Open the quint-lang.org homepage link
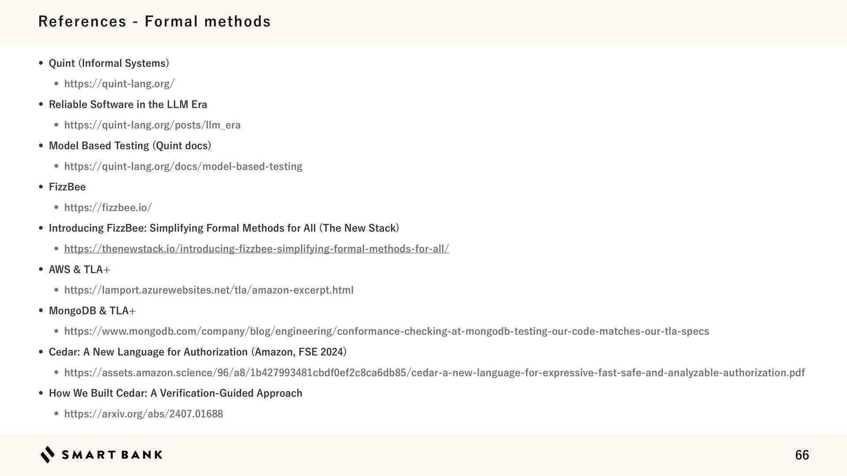Screen dimensions: 847x476 click(119, 84)
